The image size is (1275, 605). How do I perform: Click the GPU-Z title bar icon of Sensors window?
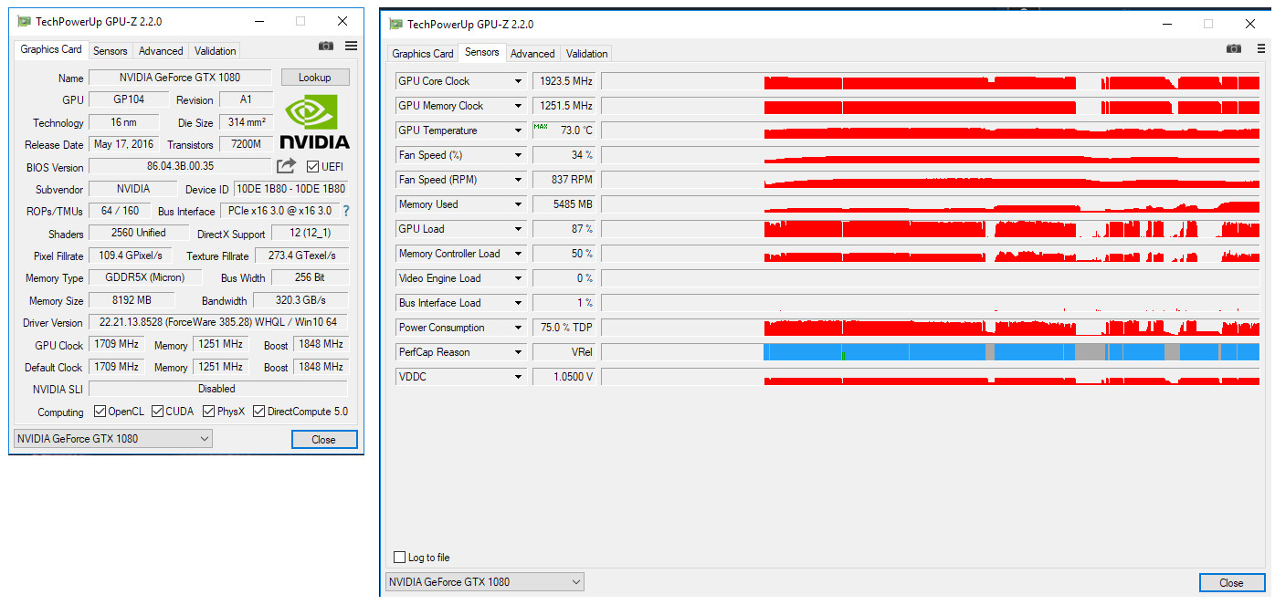click(395, 24)
